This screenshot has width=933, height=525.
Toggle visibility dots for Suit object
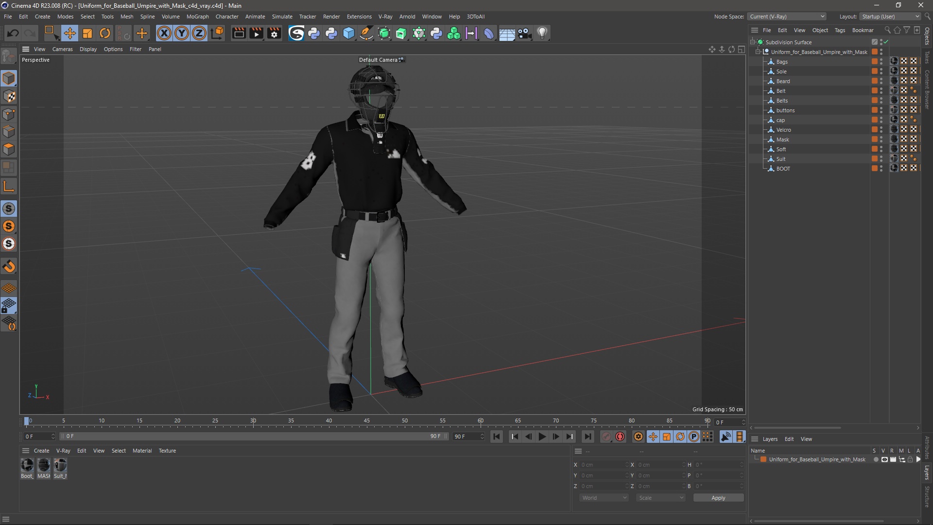(x=881, y=159)
